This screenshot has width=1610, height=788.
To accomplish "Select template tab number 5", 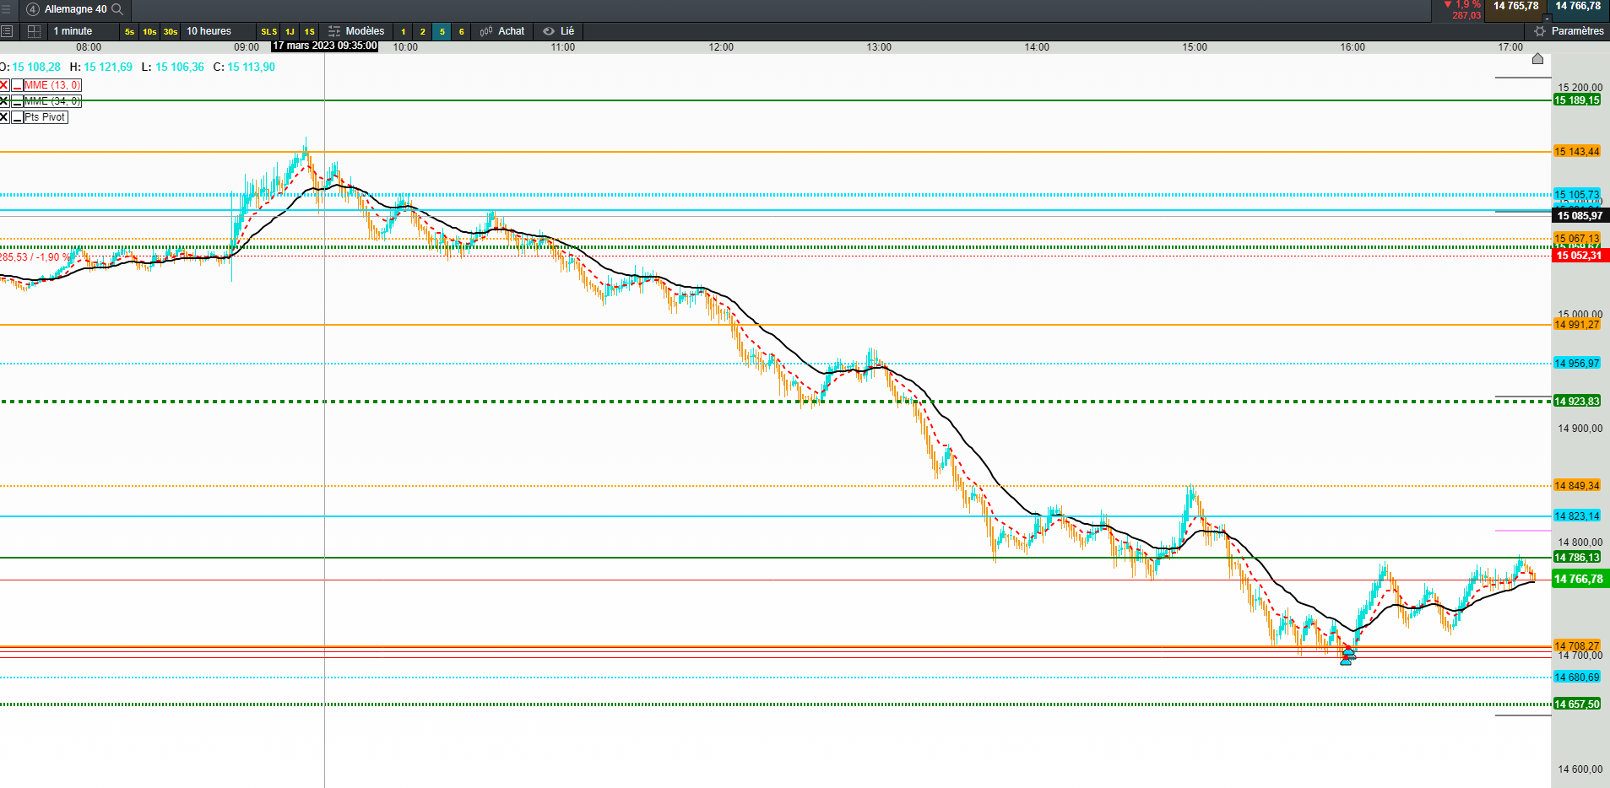I will coord(442,32).
